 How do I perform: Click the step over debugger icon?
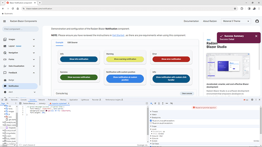point(155,103)
